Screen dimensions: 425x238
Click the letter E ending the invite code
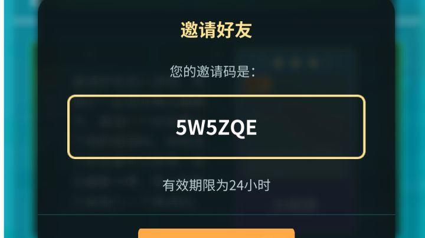(x=251, y=128)
